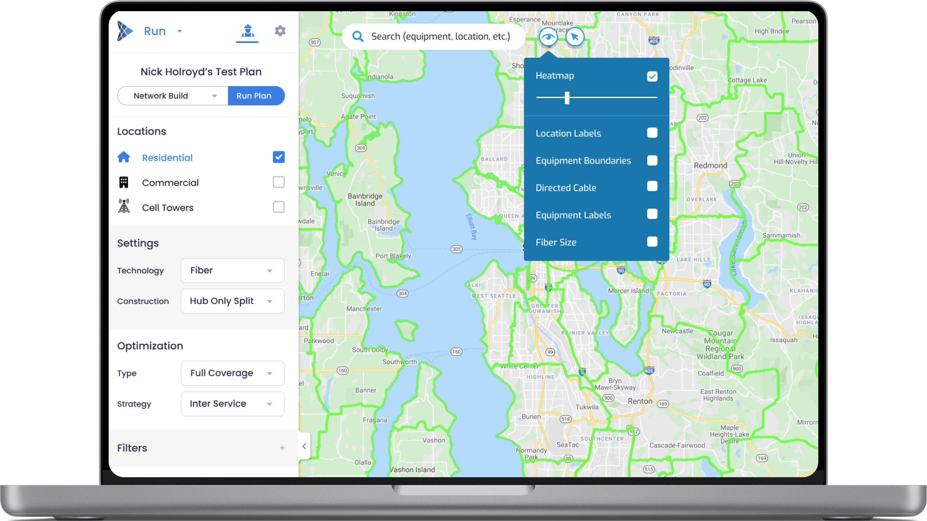The height and width of the screenshot is (521, 927).
Task: Open the settings gear icon
Action: (280, 31)
